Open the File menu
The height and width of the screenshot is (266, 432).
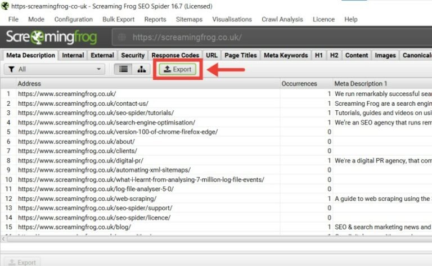[13, 19]
